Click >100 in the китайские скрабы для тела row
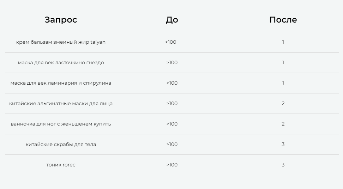This screenshot has height=189, width=343. click(x=172, y=144)
